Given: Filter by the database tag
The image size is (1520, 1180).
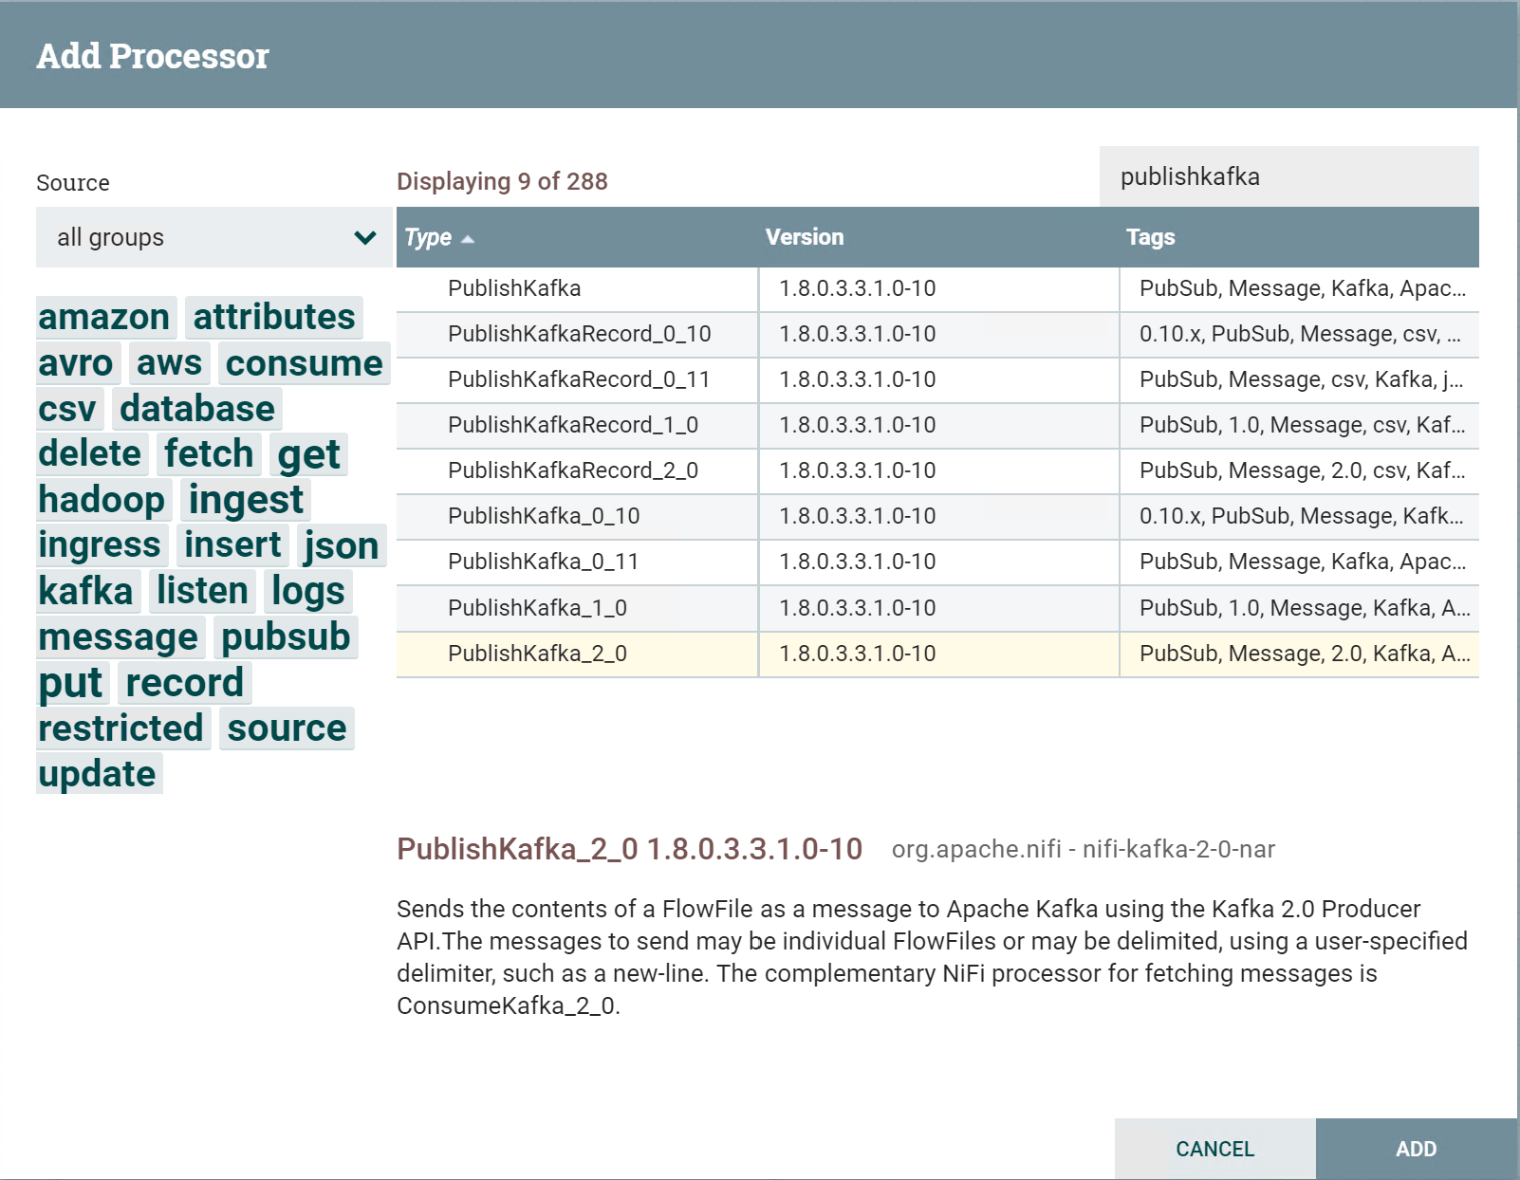Looking at the screenshot, I should point(196,408).
